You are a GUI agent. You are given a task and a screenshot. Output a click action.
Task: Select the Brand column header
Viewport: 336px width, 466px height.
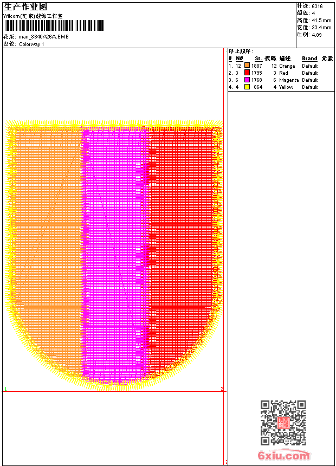pos(309,59)
